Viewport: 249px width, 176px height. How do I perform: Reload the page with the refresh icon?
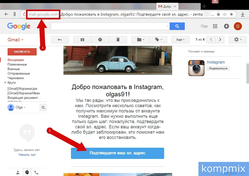pyautogui.click(x=24, y=14)
